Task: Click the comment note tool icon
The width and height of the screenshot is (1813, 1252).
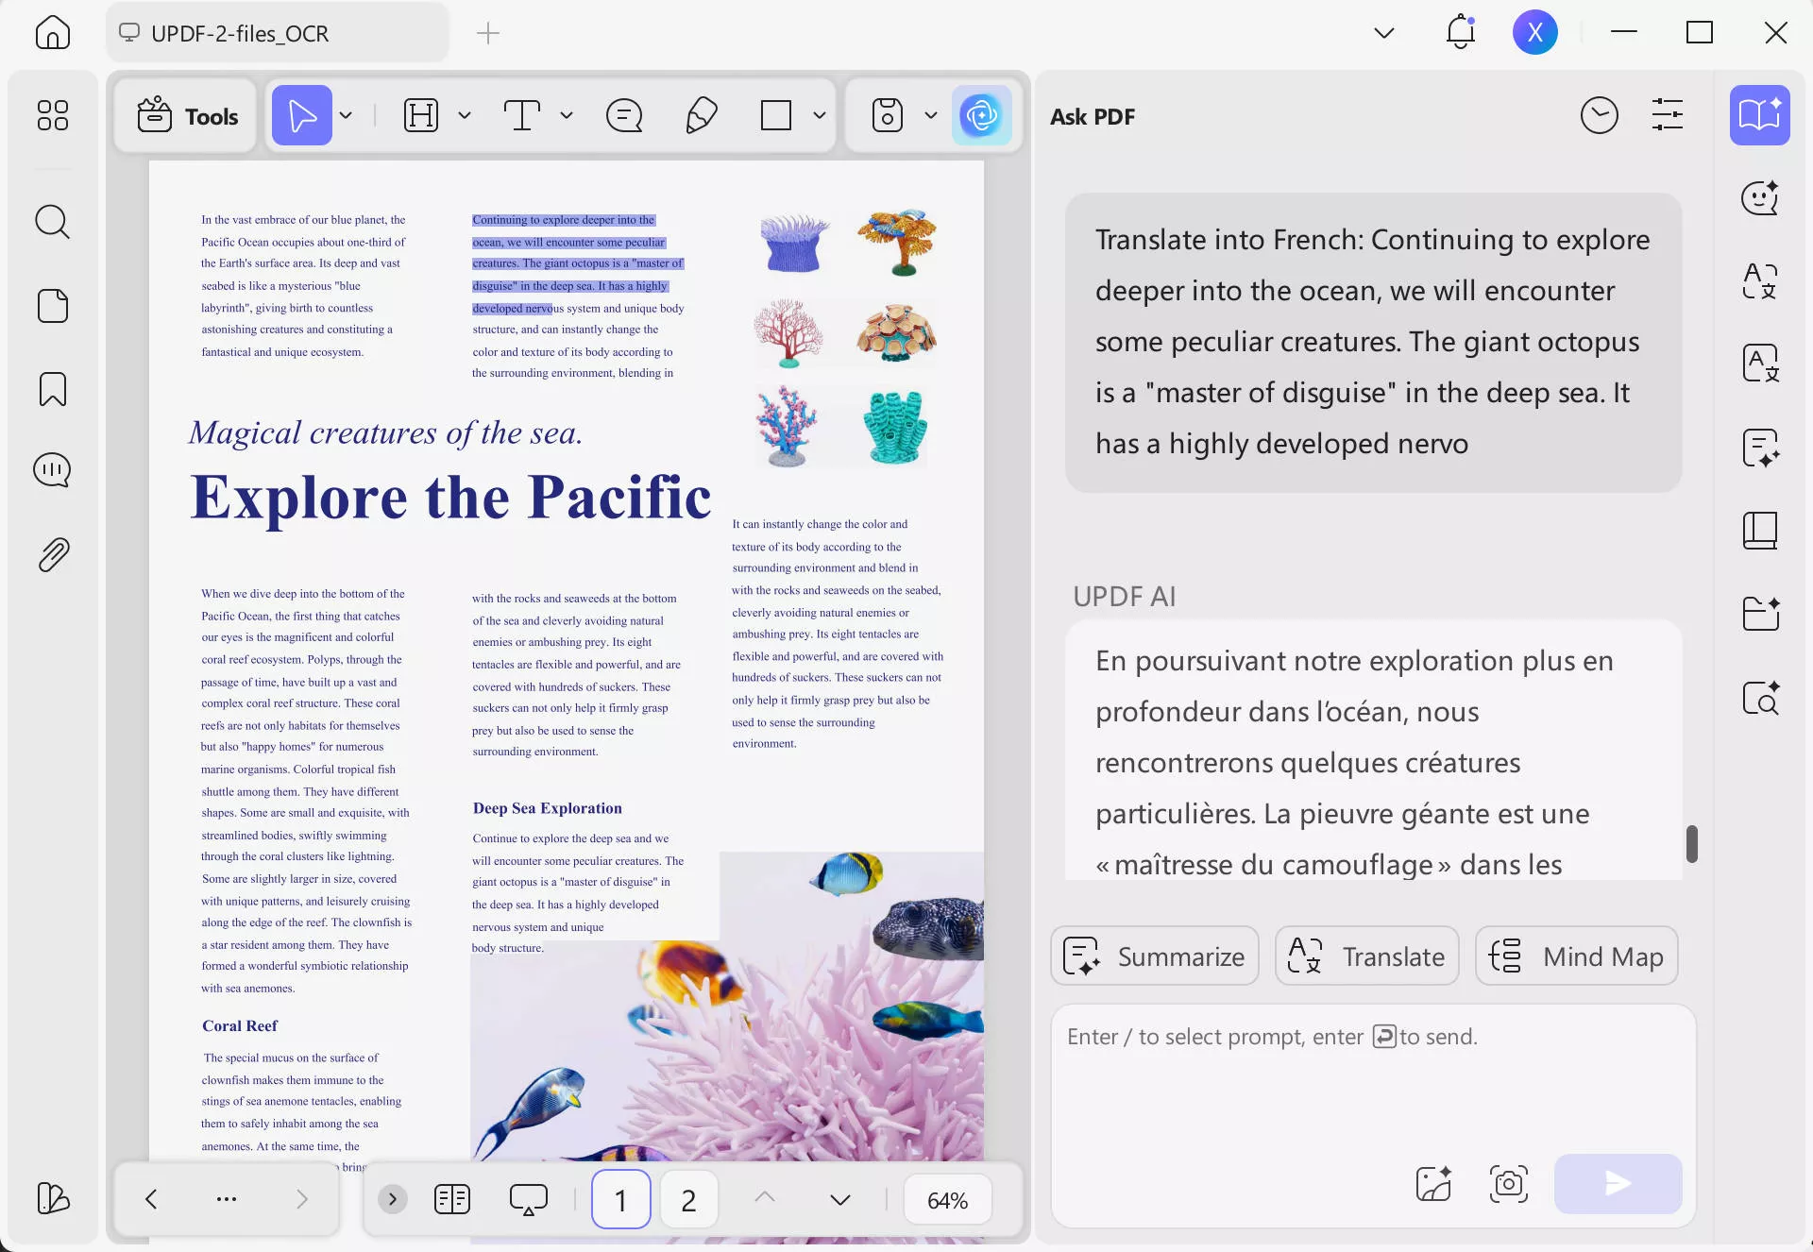Action: click(x=623, y=115)
